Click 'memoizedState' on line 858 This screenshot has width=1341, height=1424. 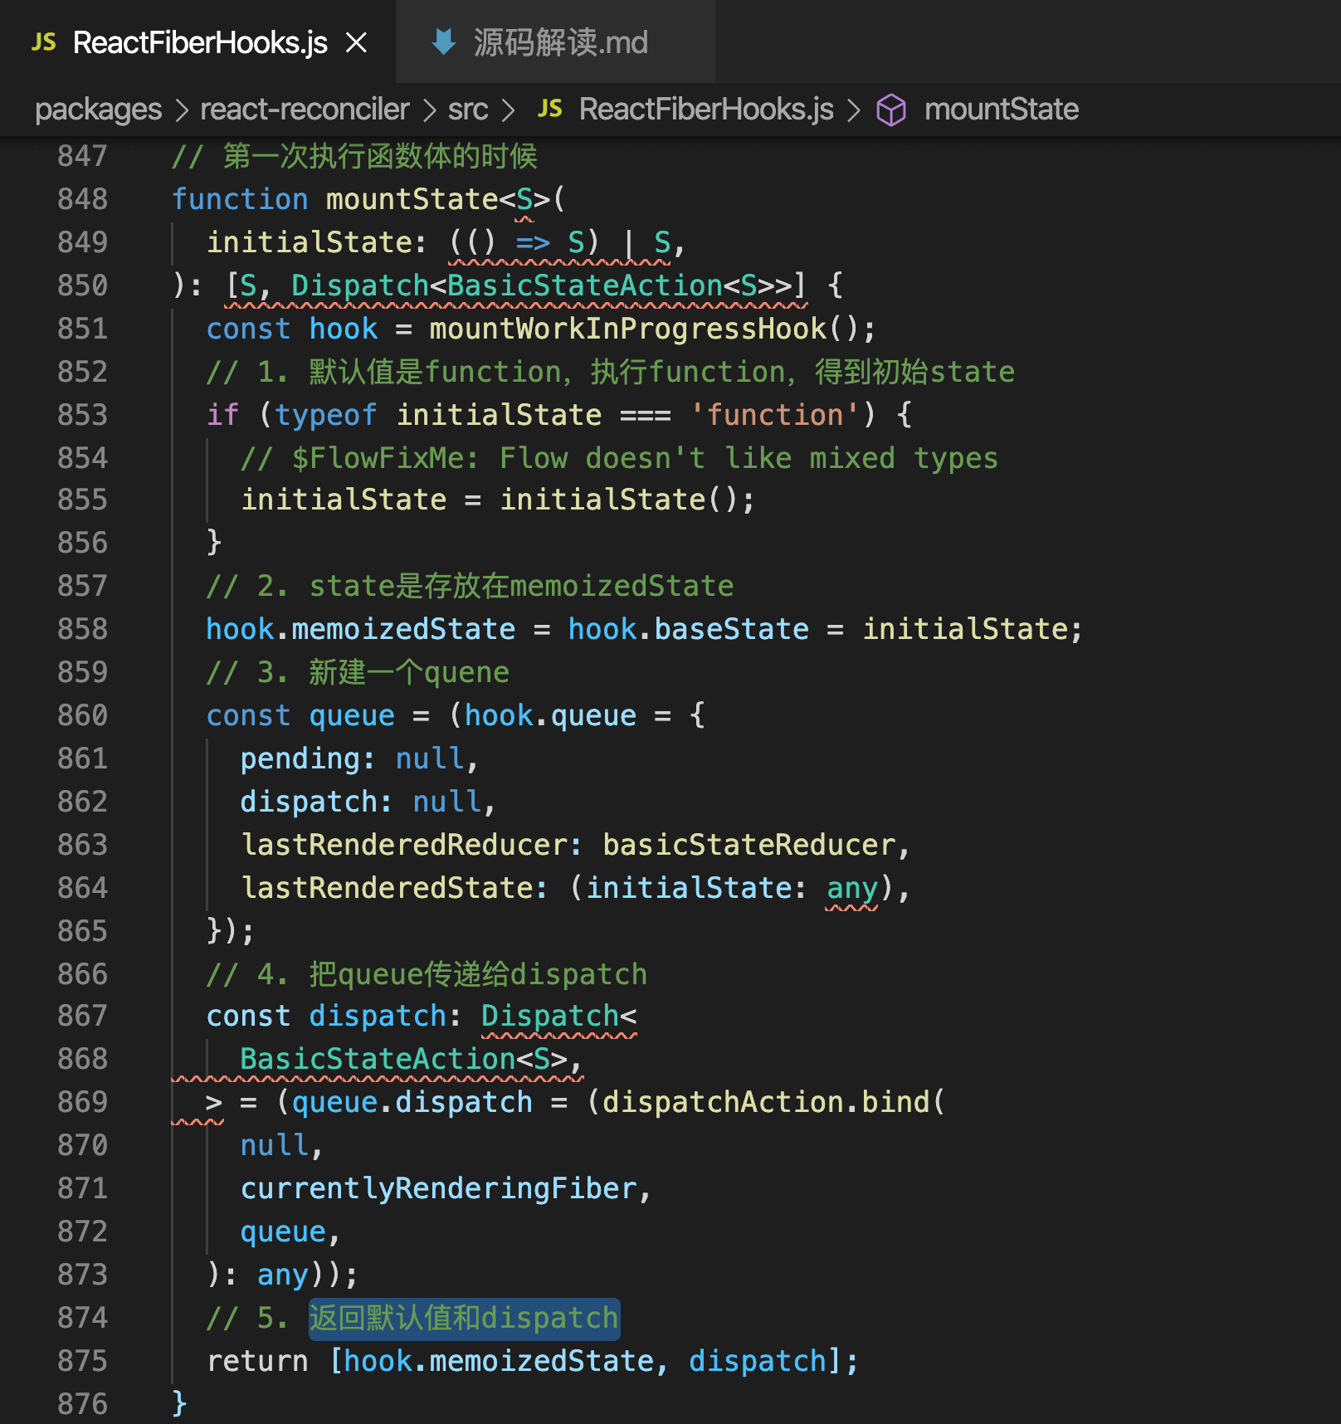click(x=403, y=629)
